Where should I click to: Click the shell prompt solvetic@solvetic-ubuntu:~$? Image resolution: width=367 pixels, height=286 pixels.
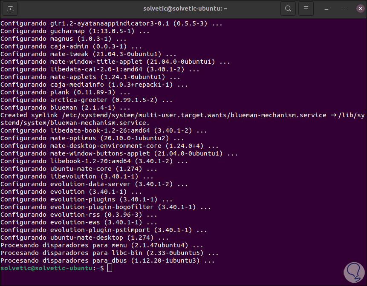pos(51,268)
